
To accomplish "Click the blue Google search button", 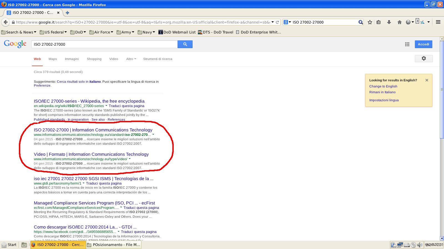I will tap(185, 44).
